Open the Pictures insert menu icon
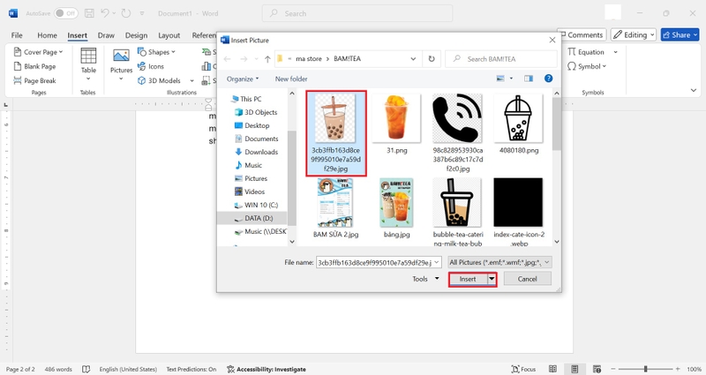The height and width of the screenshot is (375, 706). [x=121, y=56]
